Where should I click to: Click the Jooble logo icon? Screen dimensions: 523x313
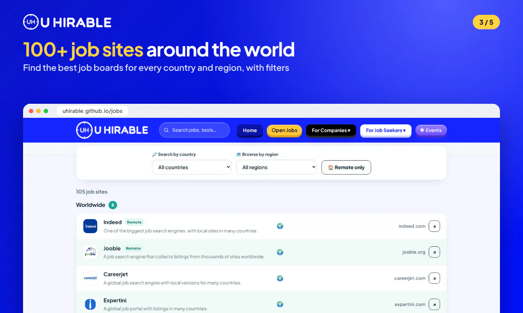(90, 252)
